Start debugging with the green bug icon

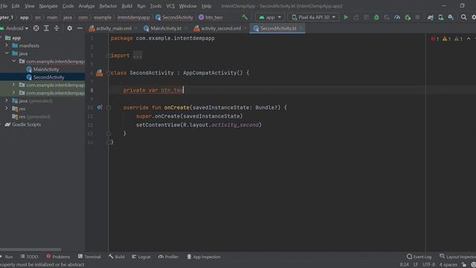[x=376, y=17]
